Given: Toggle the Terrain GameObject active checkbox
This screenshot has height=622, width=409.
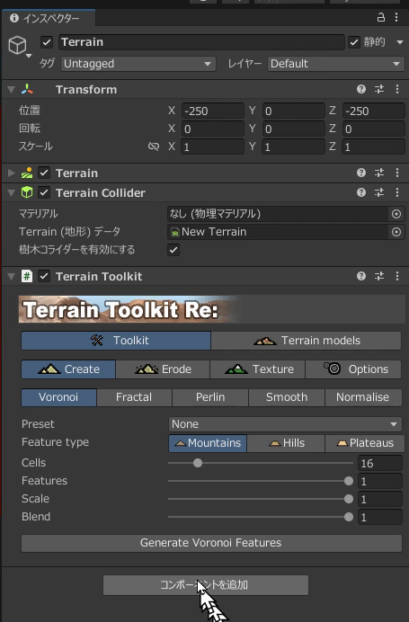Looking at the screenshot, I should pyautogui.click(x=47, y=42).
